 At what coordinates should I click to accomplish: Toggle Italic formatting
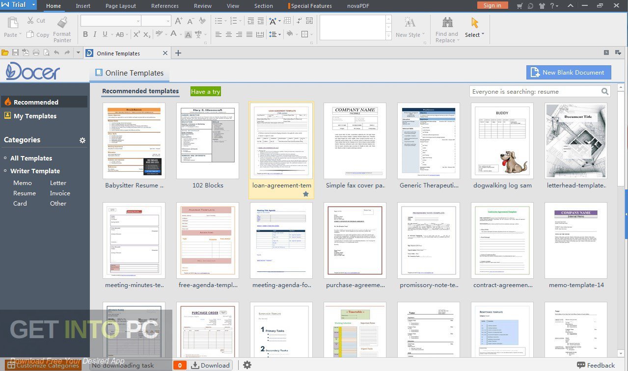tap(95, 34)
